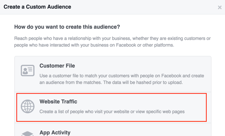Choose the red-outlined Website Traffic option

(111, 107)
